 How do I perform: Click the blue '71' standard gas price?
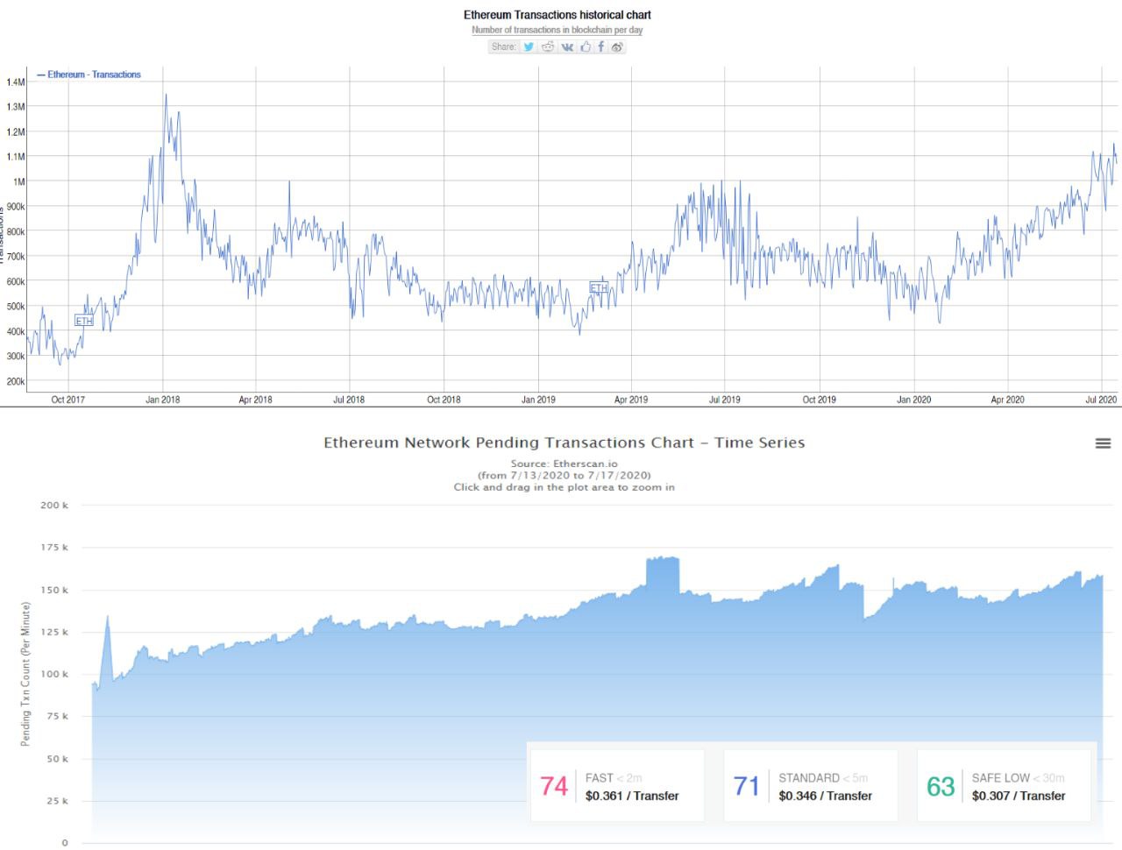pyautogui.click(x=747, y=786)
